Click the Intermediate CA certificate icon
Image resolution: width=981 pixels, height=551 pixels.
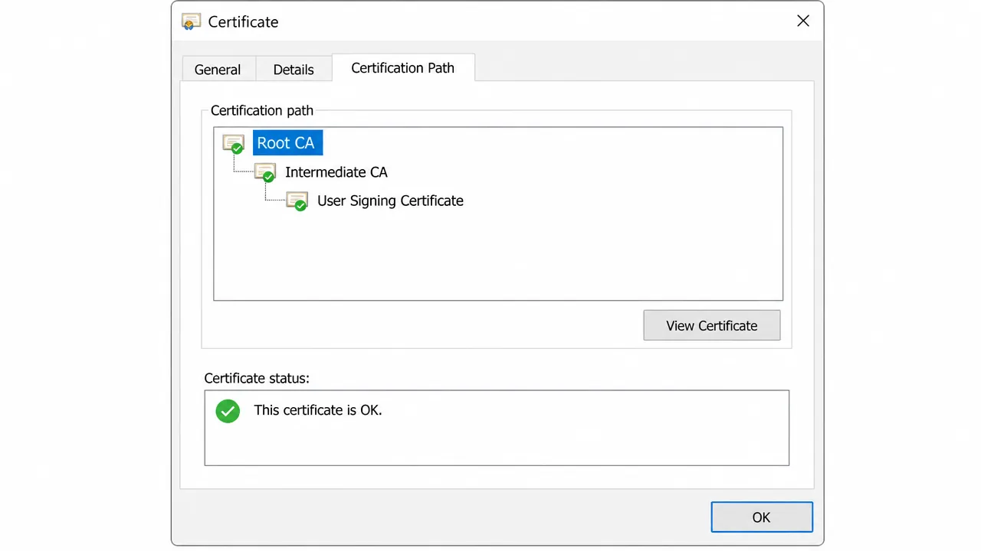(x=264, y=172)
